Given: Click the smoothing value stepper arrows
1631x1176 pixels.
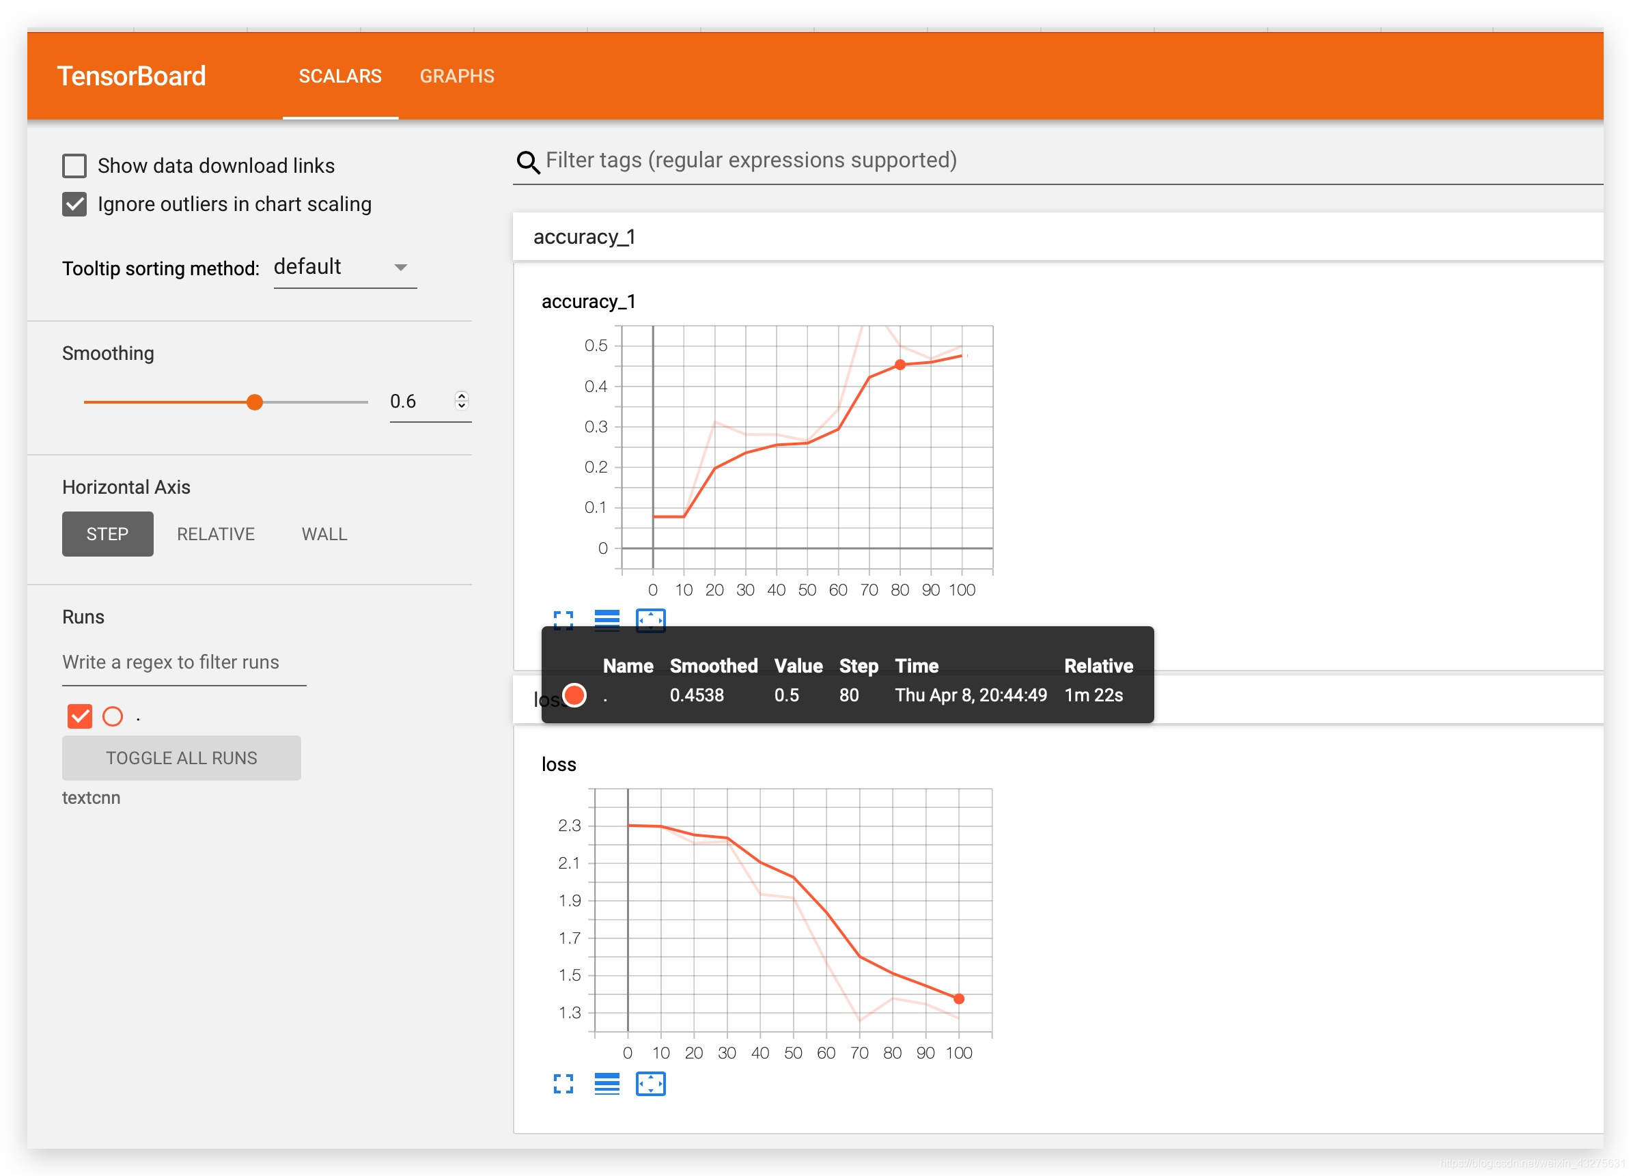Looking at the screenshot, I should click(x=462, y=401).
